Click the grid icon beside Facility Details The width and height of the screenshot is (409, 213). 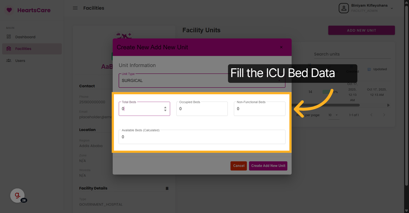167,188
